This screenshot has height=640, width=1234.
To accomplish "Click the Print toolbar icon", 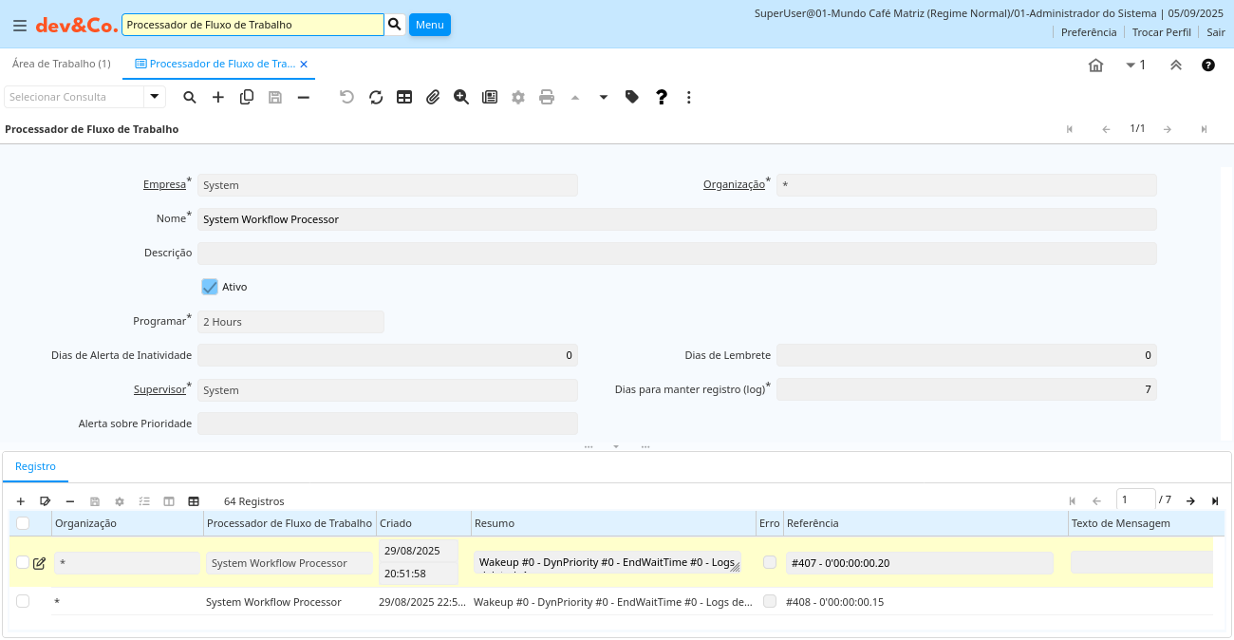I will coord(547,97).
